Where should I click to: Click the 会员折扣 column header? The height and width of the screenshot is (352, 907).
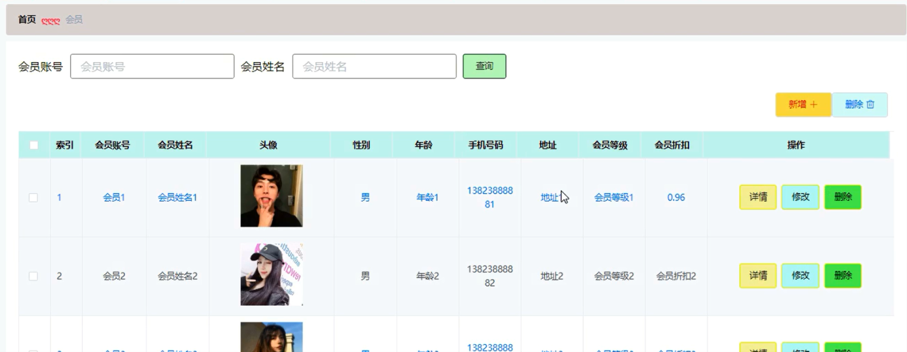click(672, 145)
